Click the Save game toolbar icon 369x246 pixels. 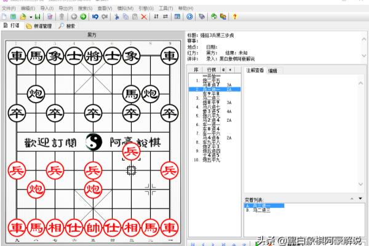38,16
